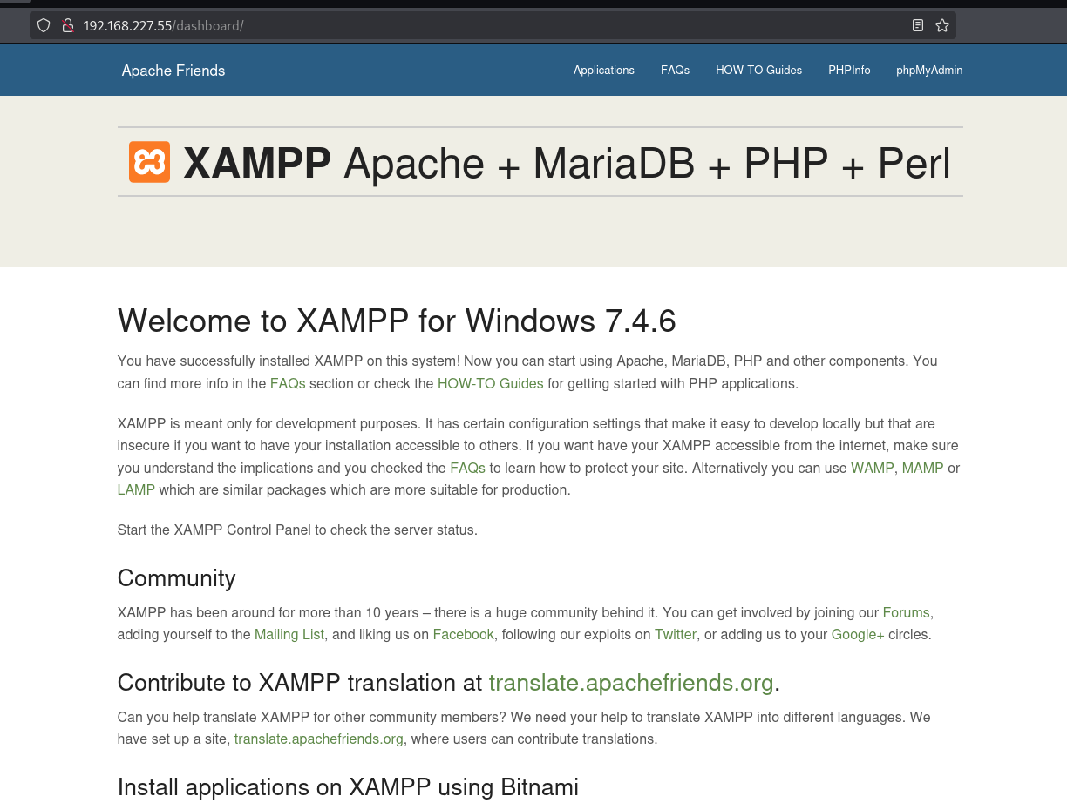Open the Mailing List link
The image size is (1067, 803).
289,634
